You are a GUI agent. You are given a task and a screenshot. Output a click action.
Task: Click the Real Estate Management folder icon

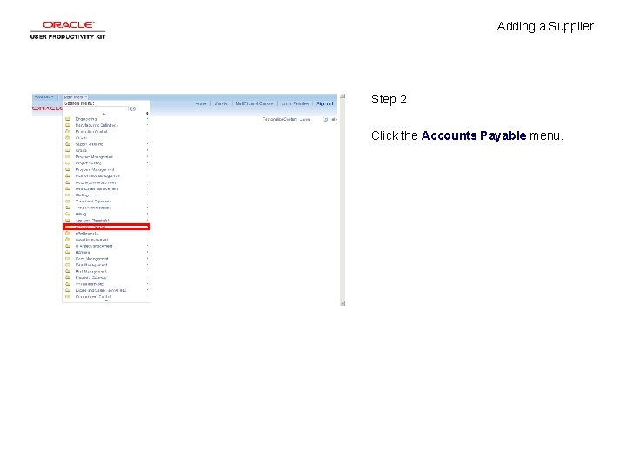(x=68, y=188)
